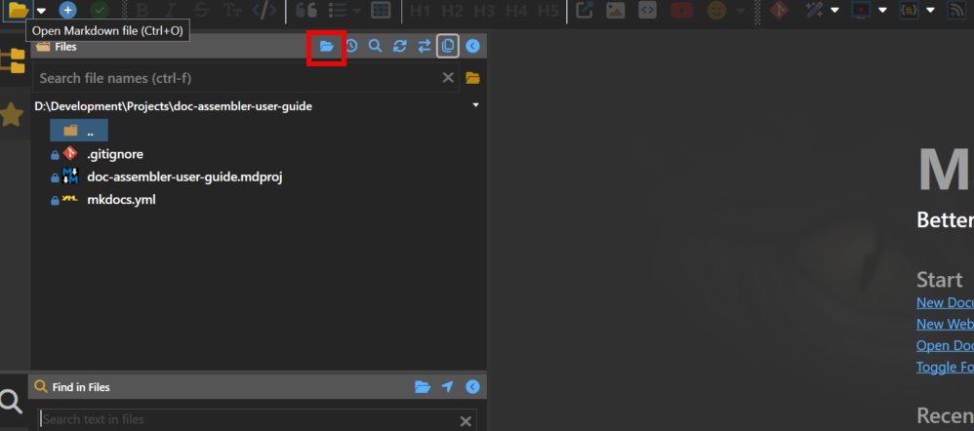974x431 pixels.
Task: Toggle the copy-pages icon in Files header
Action: pos(448,46)
